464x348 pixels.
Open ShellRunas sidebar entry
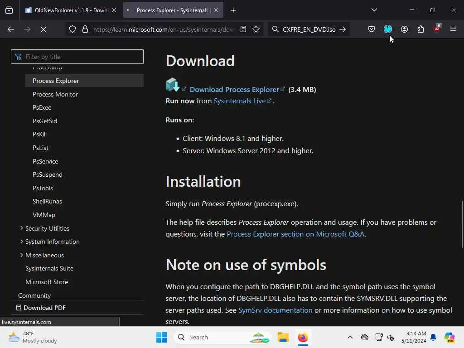pyautogui.click(x=47, y=202)
